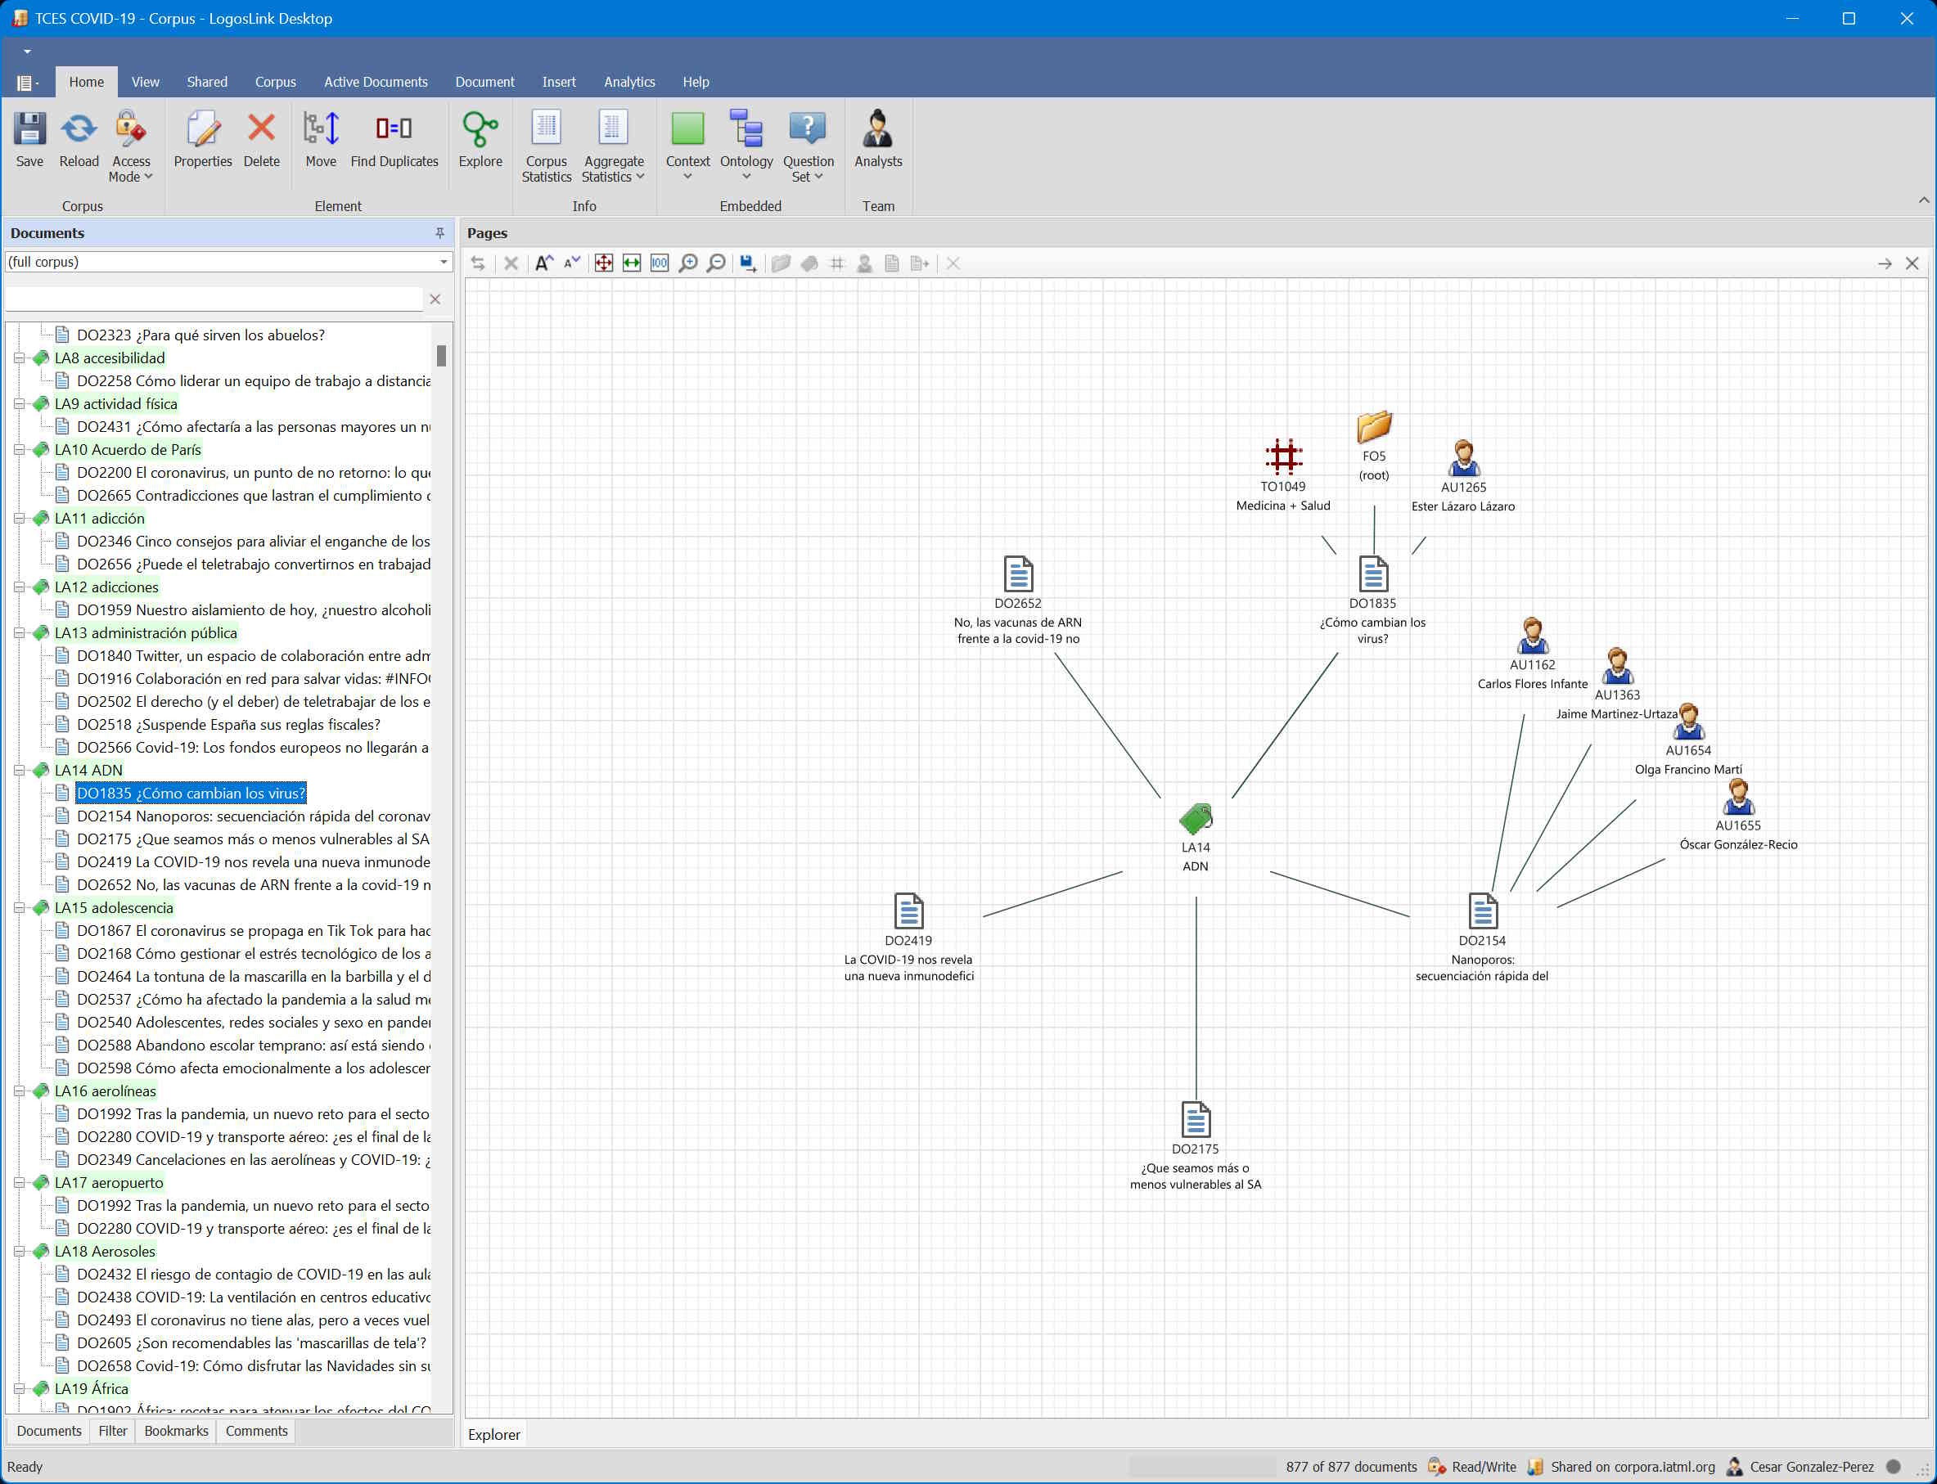The width and height of the screenshot is (1937, 1484).
Task: Switch to the Corpus ribbon tab
Action: (276, 82)
